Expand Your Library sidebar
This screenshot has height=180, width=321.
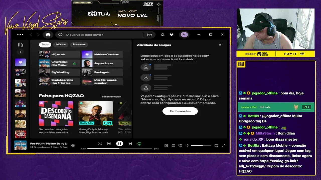pyautogui.click(x=20, y=45)
